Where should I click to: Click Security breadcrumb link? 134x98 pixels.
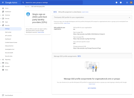27,7
